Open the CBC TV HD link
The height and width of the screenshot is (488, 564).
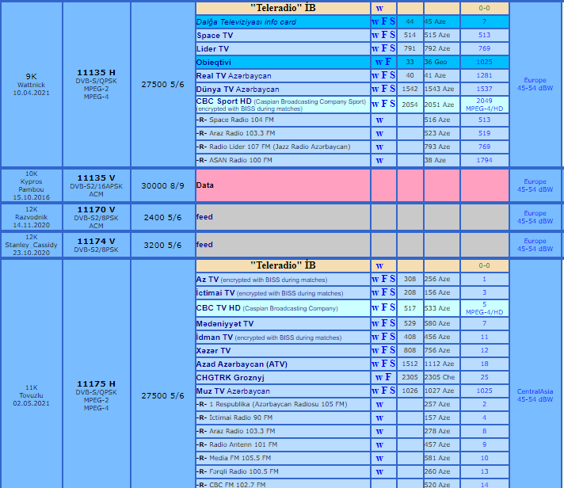219,308
